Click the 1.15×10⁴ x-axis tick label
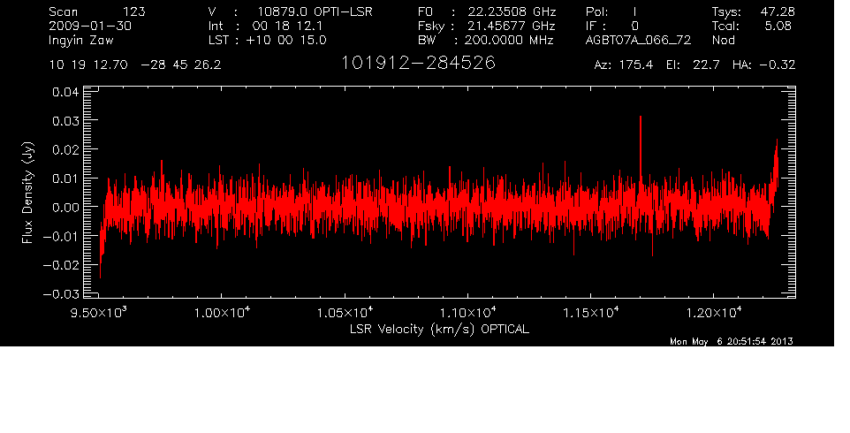Viewport: 850px width, 433px height. coord(591,312)
